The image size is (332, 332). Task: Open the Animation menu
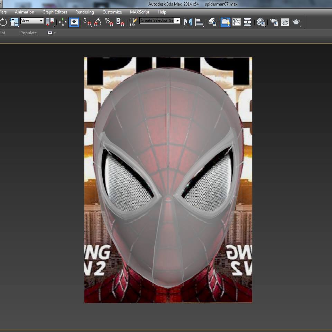tap(25, 12)
